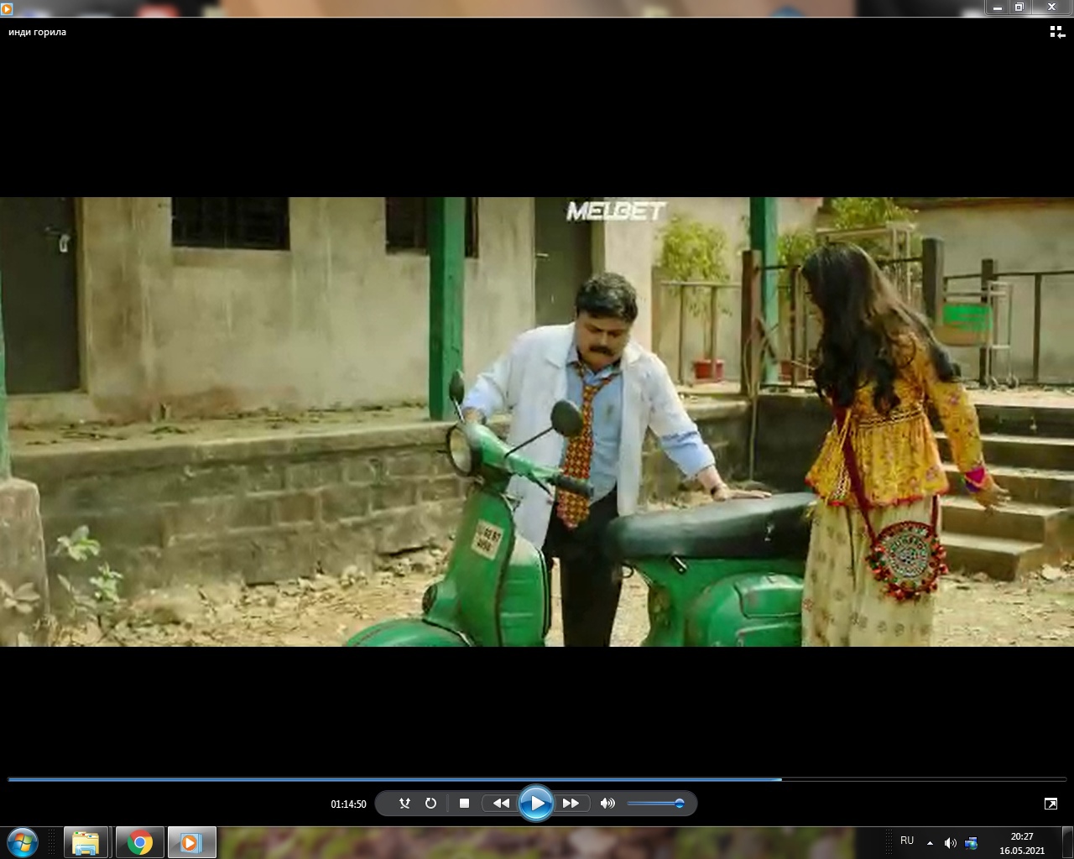Open Windows Explorer from taskbar

(86, 842)
